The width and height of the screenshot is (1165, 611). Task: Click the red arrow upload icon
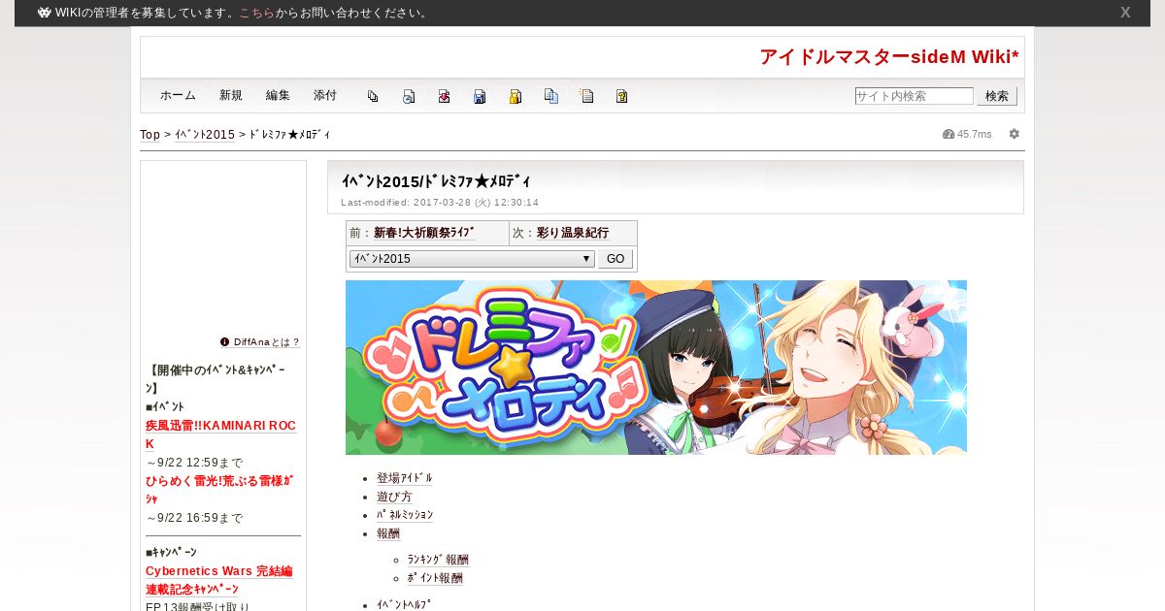(x=444, y=96)
